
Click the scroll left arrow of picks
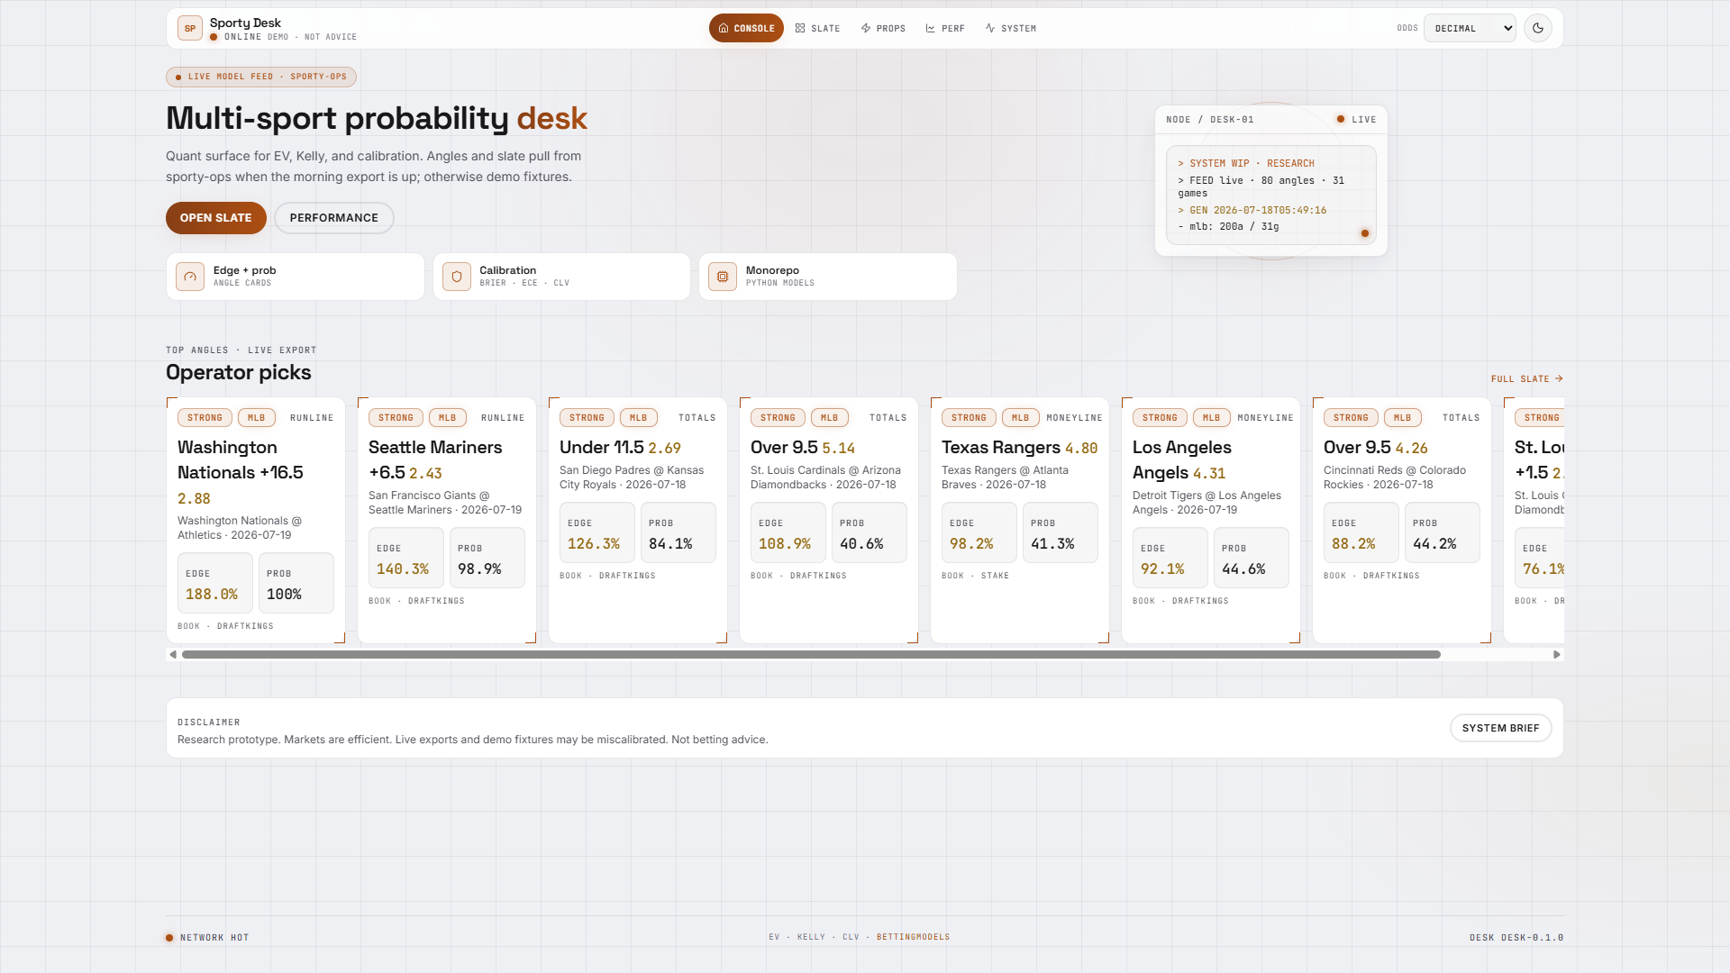(172, 655)
